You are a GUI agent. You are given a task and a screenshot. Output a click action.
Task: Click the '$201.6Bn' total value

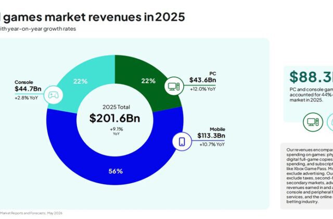[114, 118]
